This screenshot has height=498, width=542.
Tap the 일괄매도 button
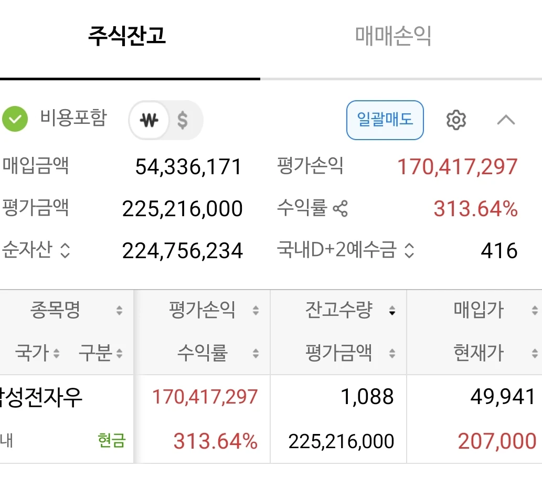point(385,120)
